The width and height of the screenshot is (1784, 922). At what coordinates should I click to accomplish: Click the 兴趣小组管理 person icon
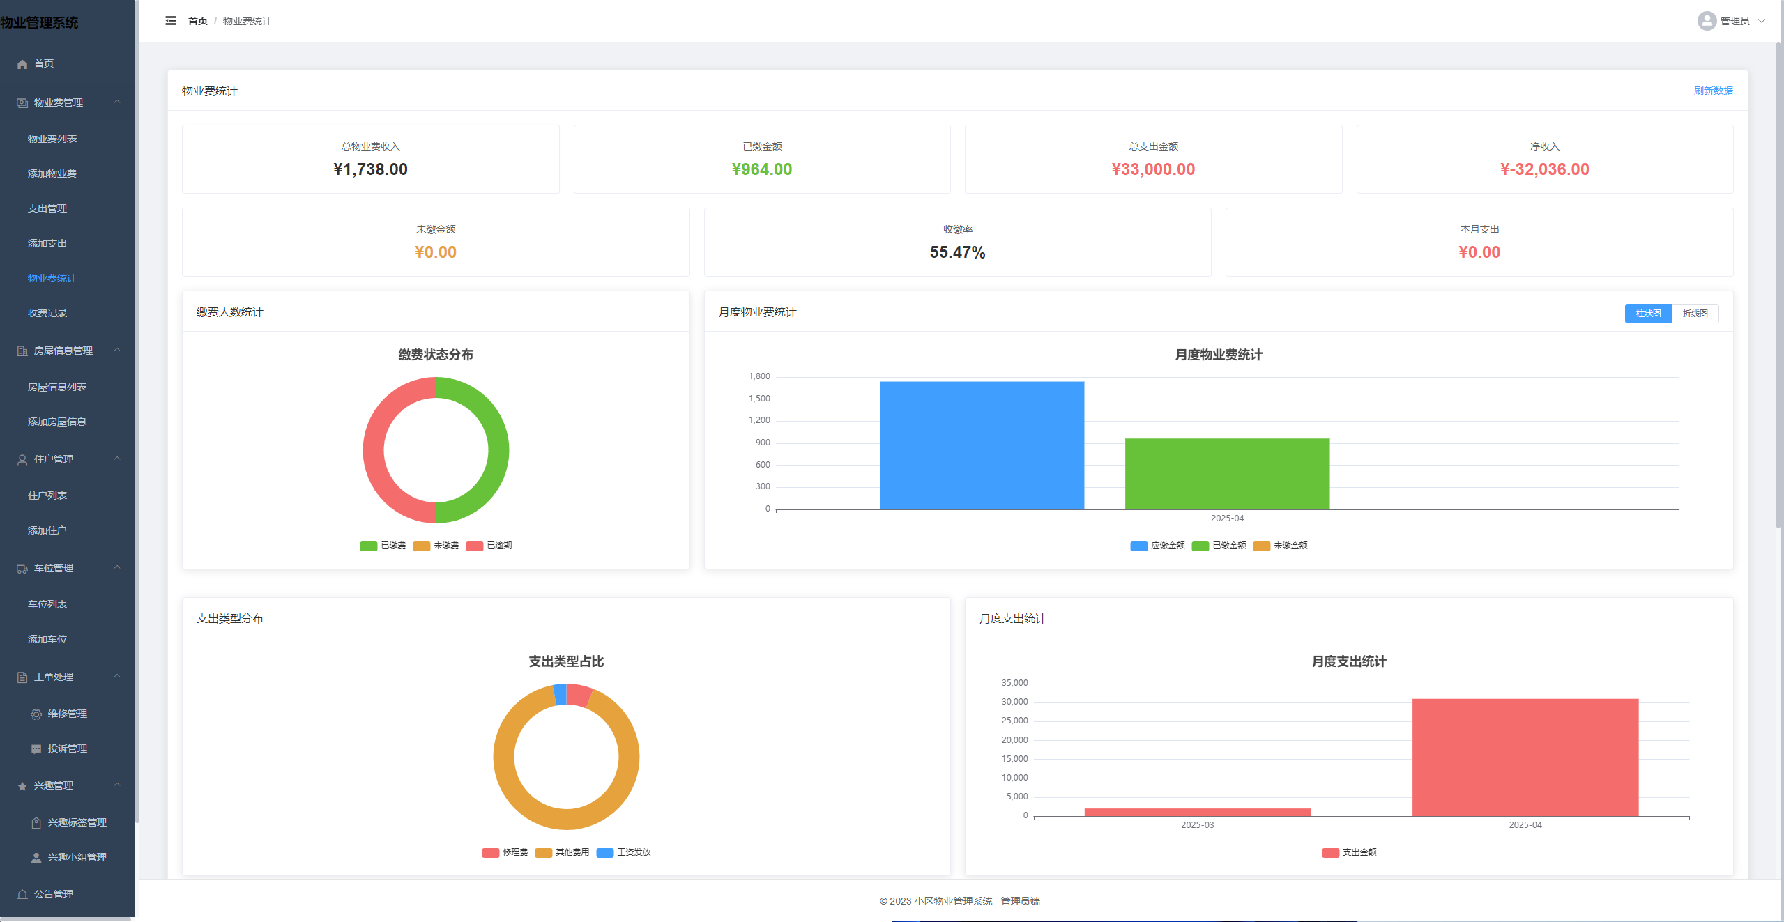click(x=36, y=858)
